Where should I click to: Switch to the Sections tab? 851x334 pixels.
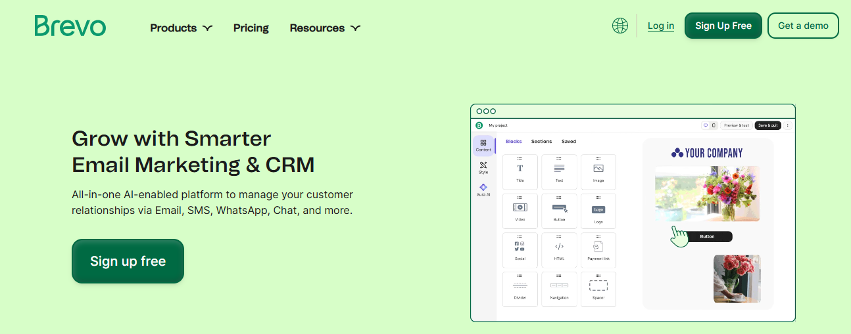[541, 142]
